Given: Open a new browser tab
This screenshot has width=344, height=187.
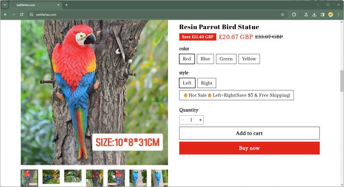Looking at the screenshot, I should (x=67, y=5).
